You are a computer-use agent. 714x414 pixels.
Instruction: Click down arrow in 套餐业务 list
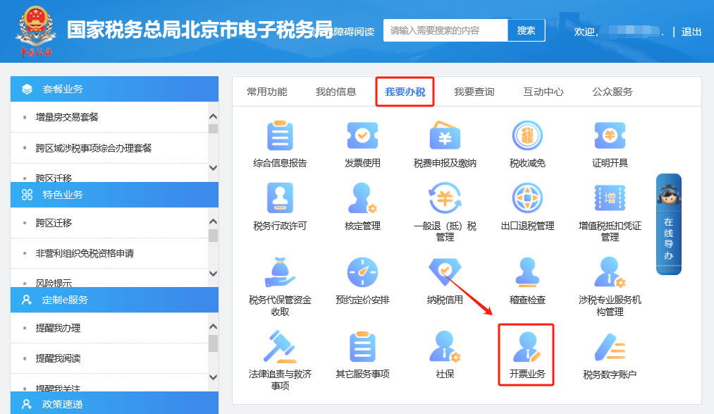pos(213,168)
